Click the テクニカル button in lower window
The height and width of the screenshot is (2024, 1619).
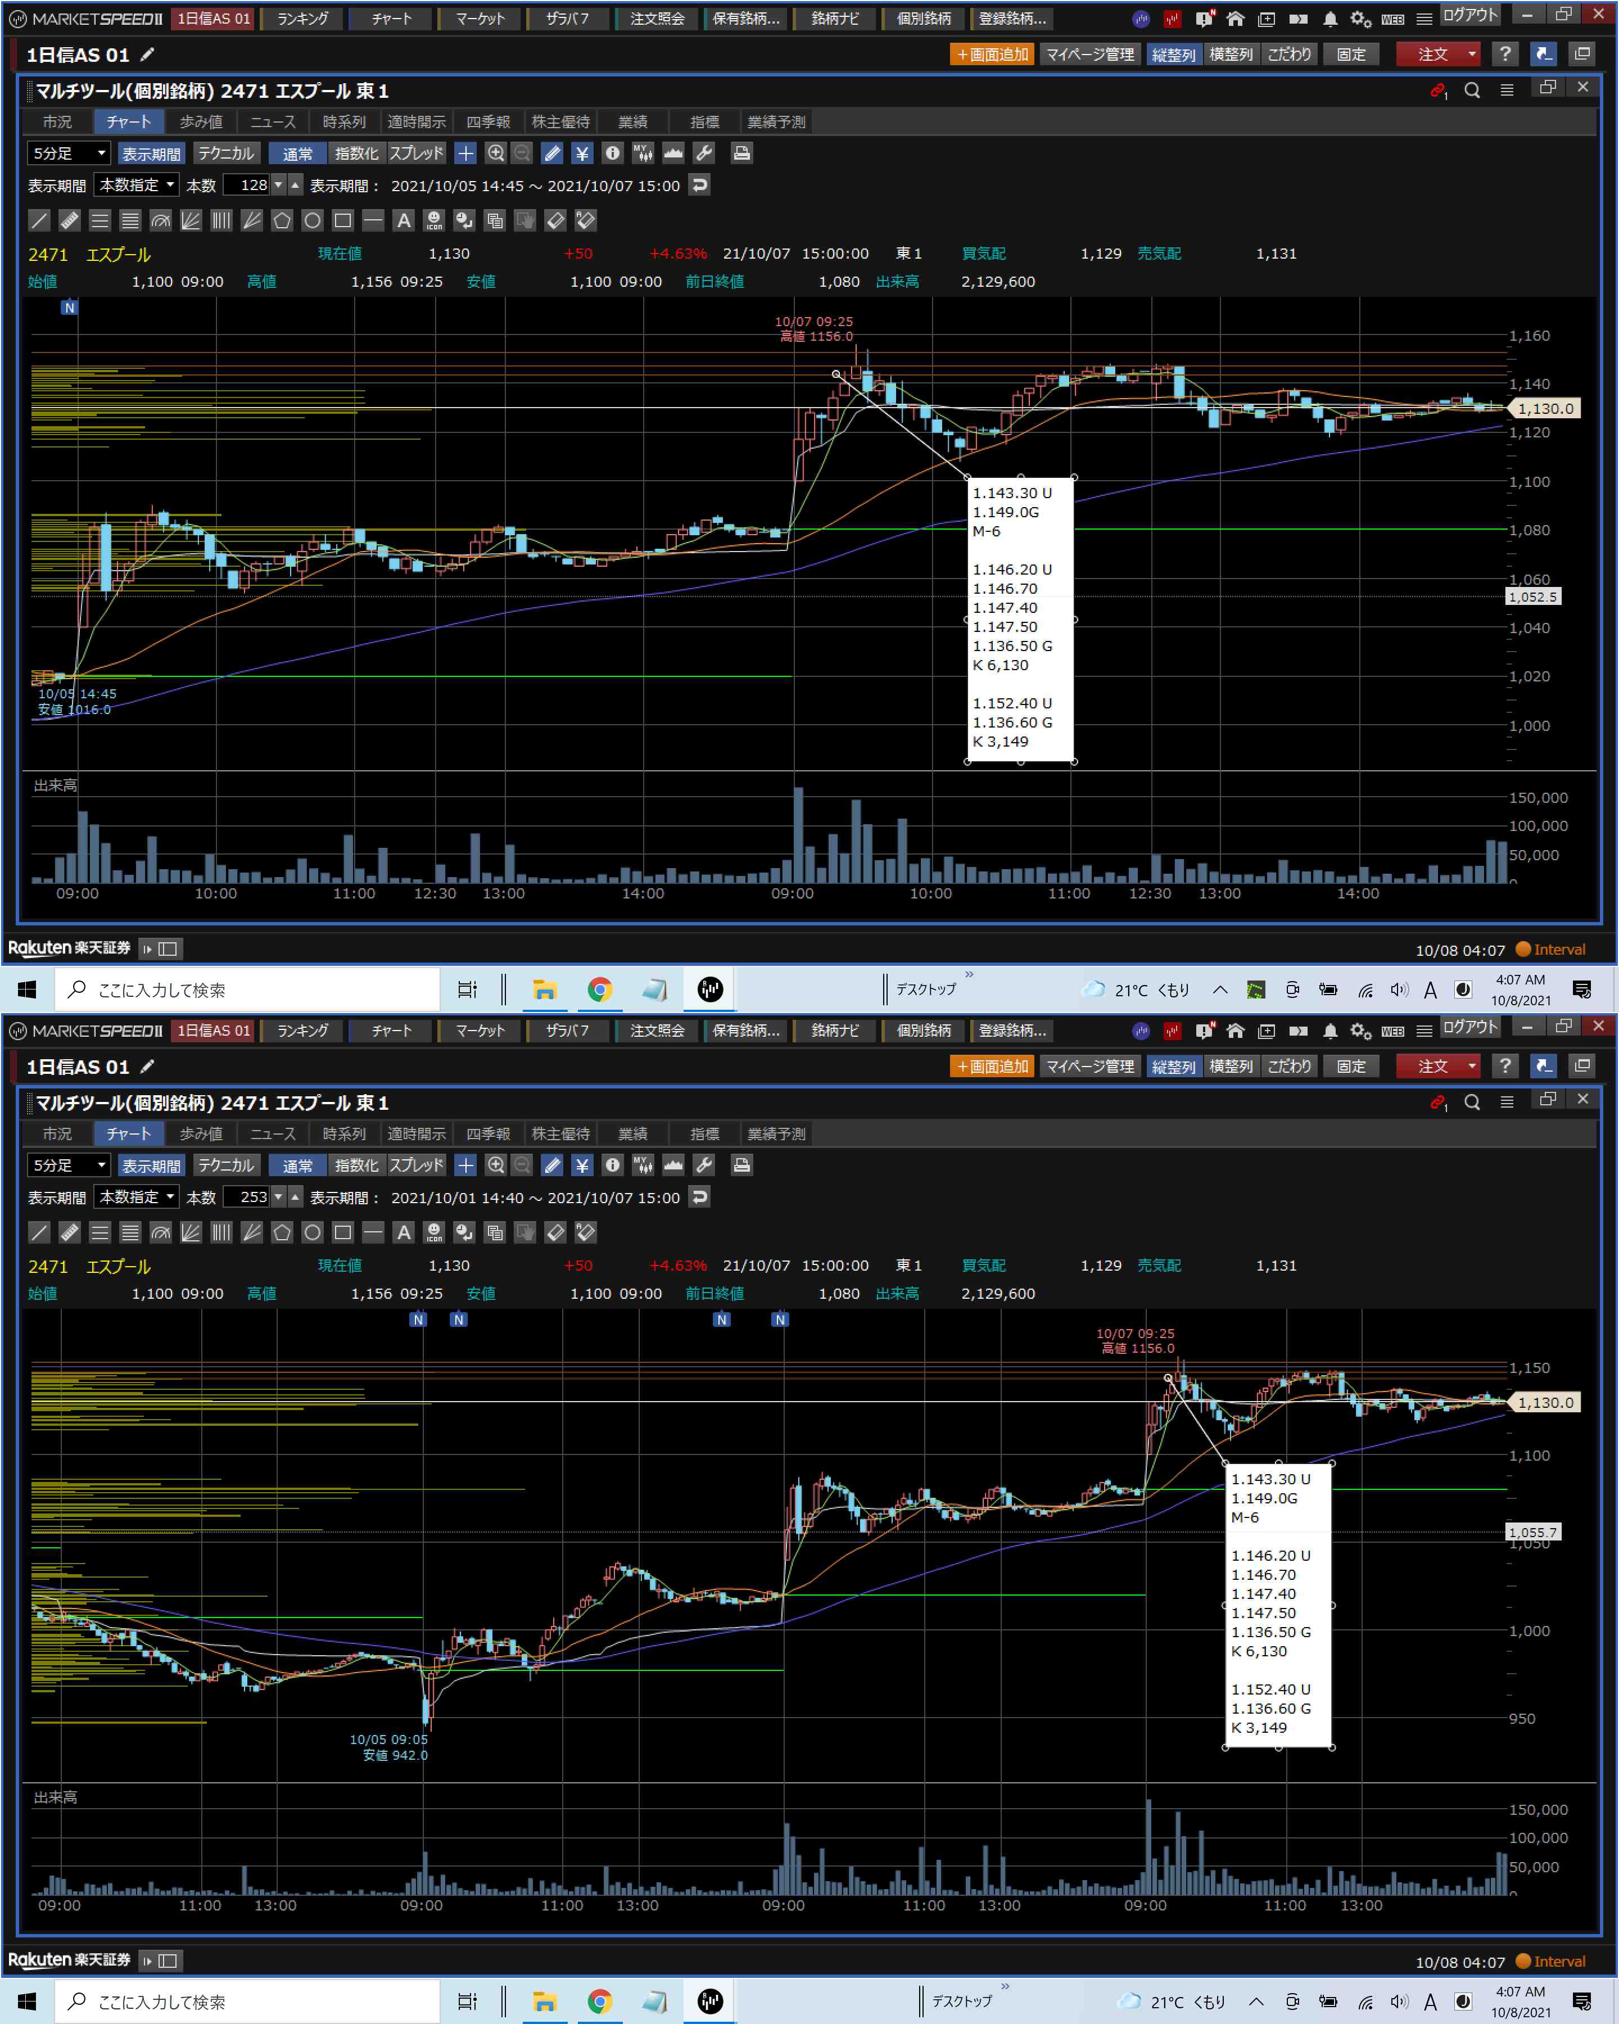coord(226,1165)
